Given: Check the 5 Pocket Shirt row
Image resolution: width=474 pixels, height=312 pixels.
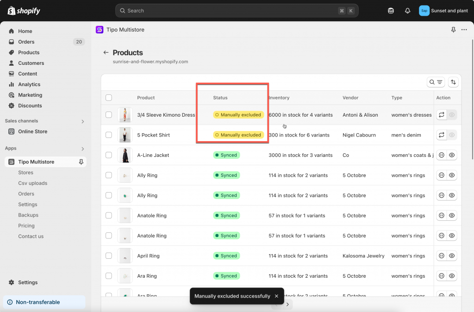Looking at the screenshot, I should pyautogui.click(x=109, y=135).
